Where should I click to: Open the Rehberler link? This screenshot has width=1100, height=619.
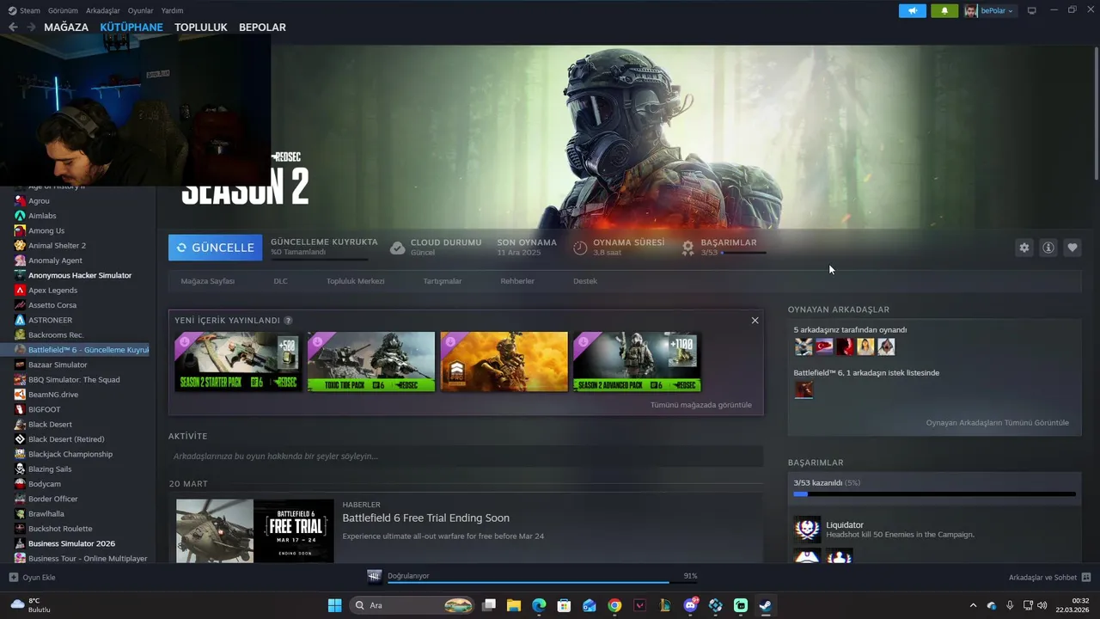517,281
